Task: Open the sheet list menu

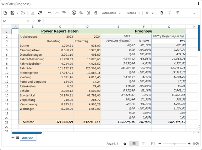Action: click(18, 138)
